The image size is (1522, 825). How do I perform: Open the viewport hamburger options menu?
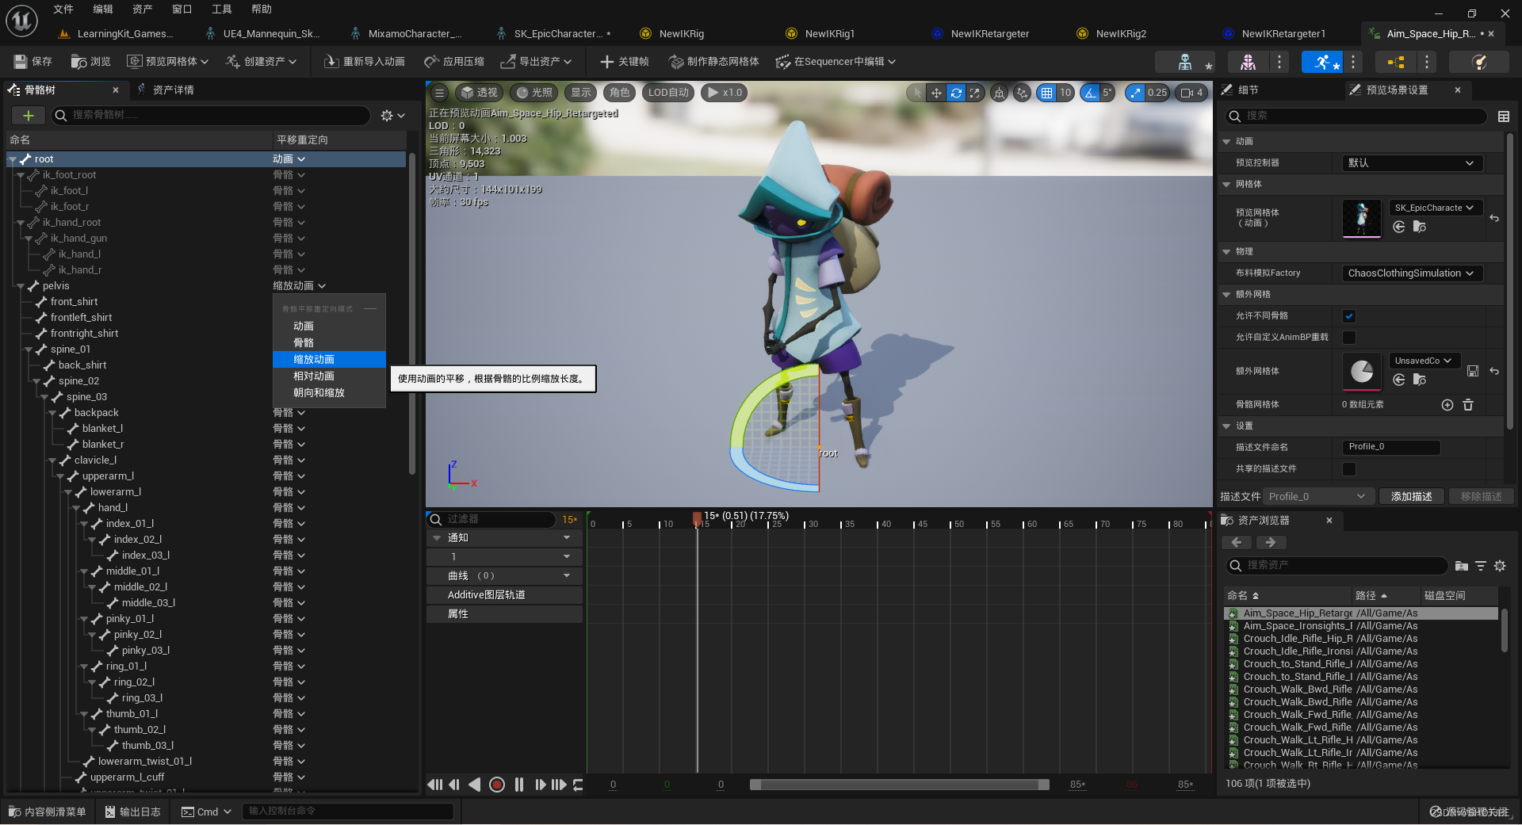[439, 93]
